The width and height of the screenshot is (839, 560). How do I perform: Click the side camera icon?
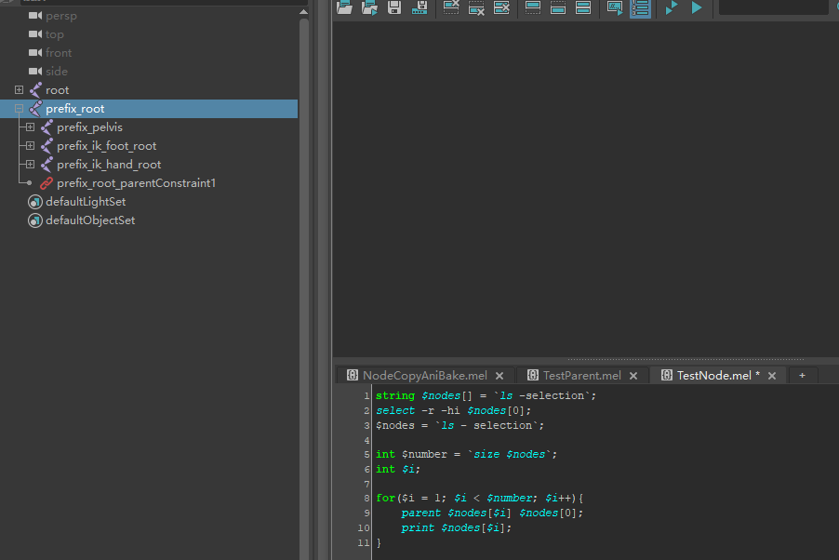click(x=35, y=72)
